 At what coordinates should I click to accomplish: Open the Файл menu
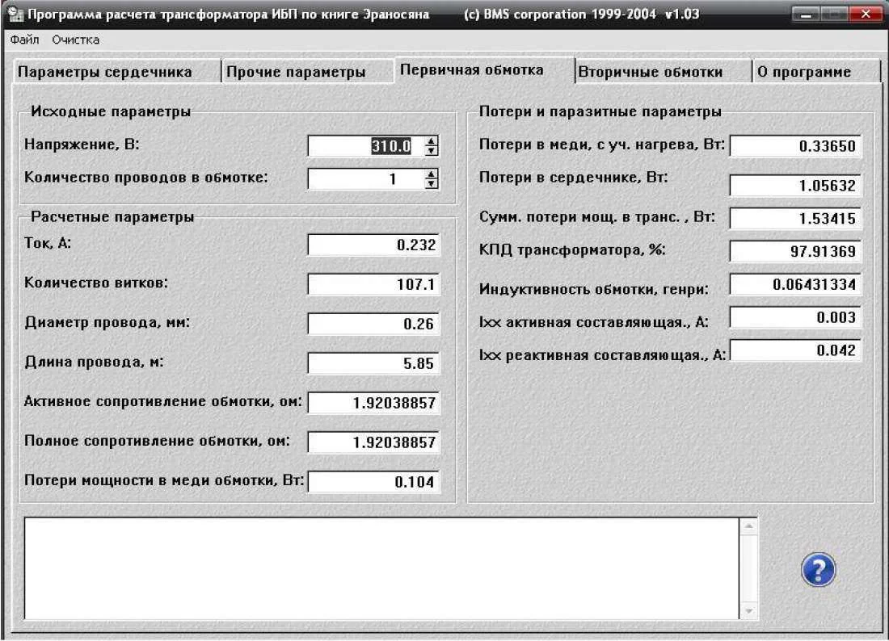pyautogui.click(x=24, y=40)
